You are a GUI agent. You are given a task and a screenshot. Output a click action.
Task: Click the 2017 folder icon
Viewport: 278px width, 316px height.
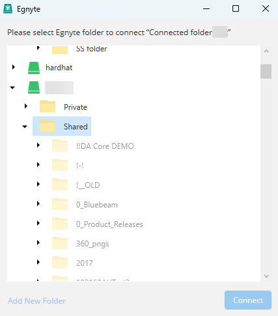tap(60, 263)
